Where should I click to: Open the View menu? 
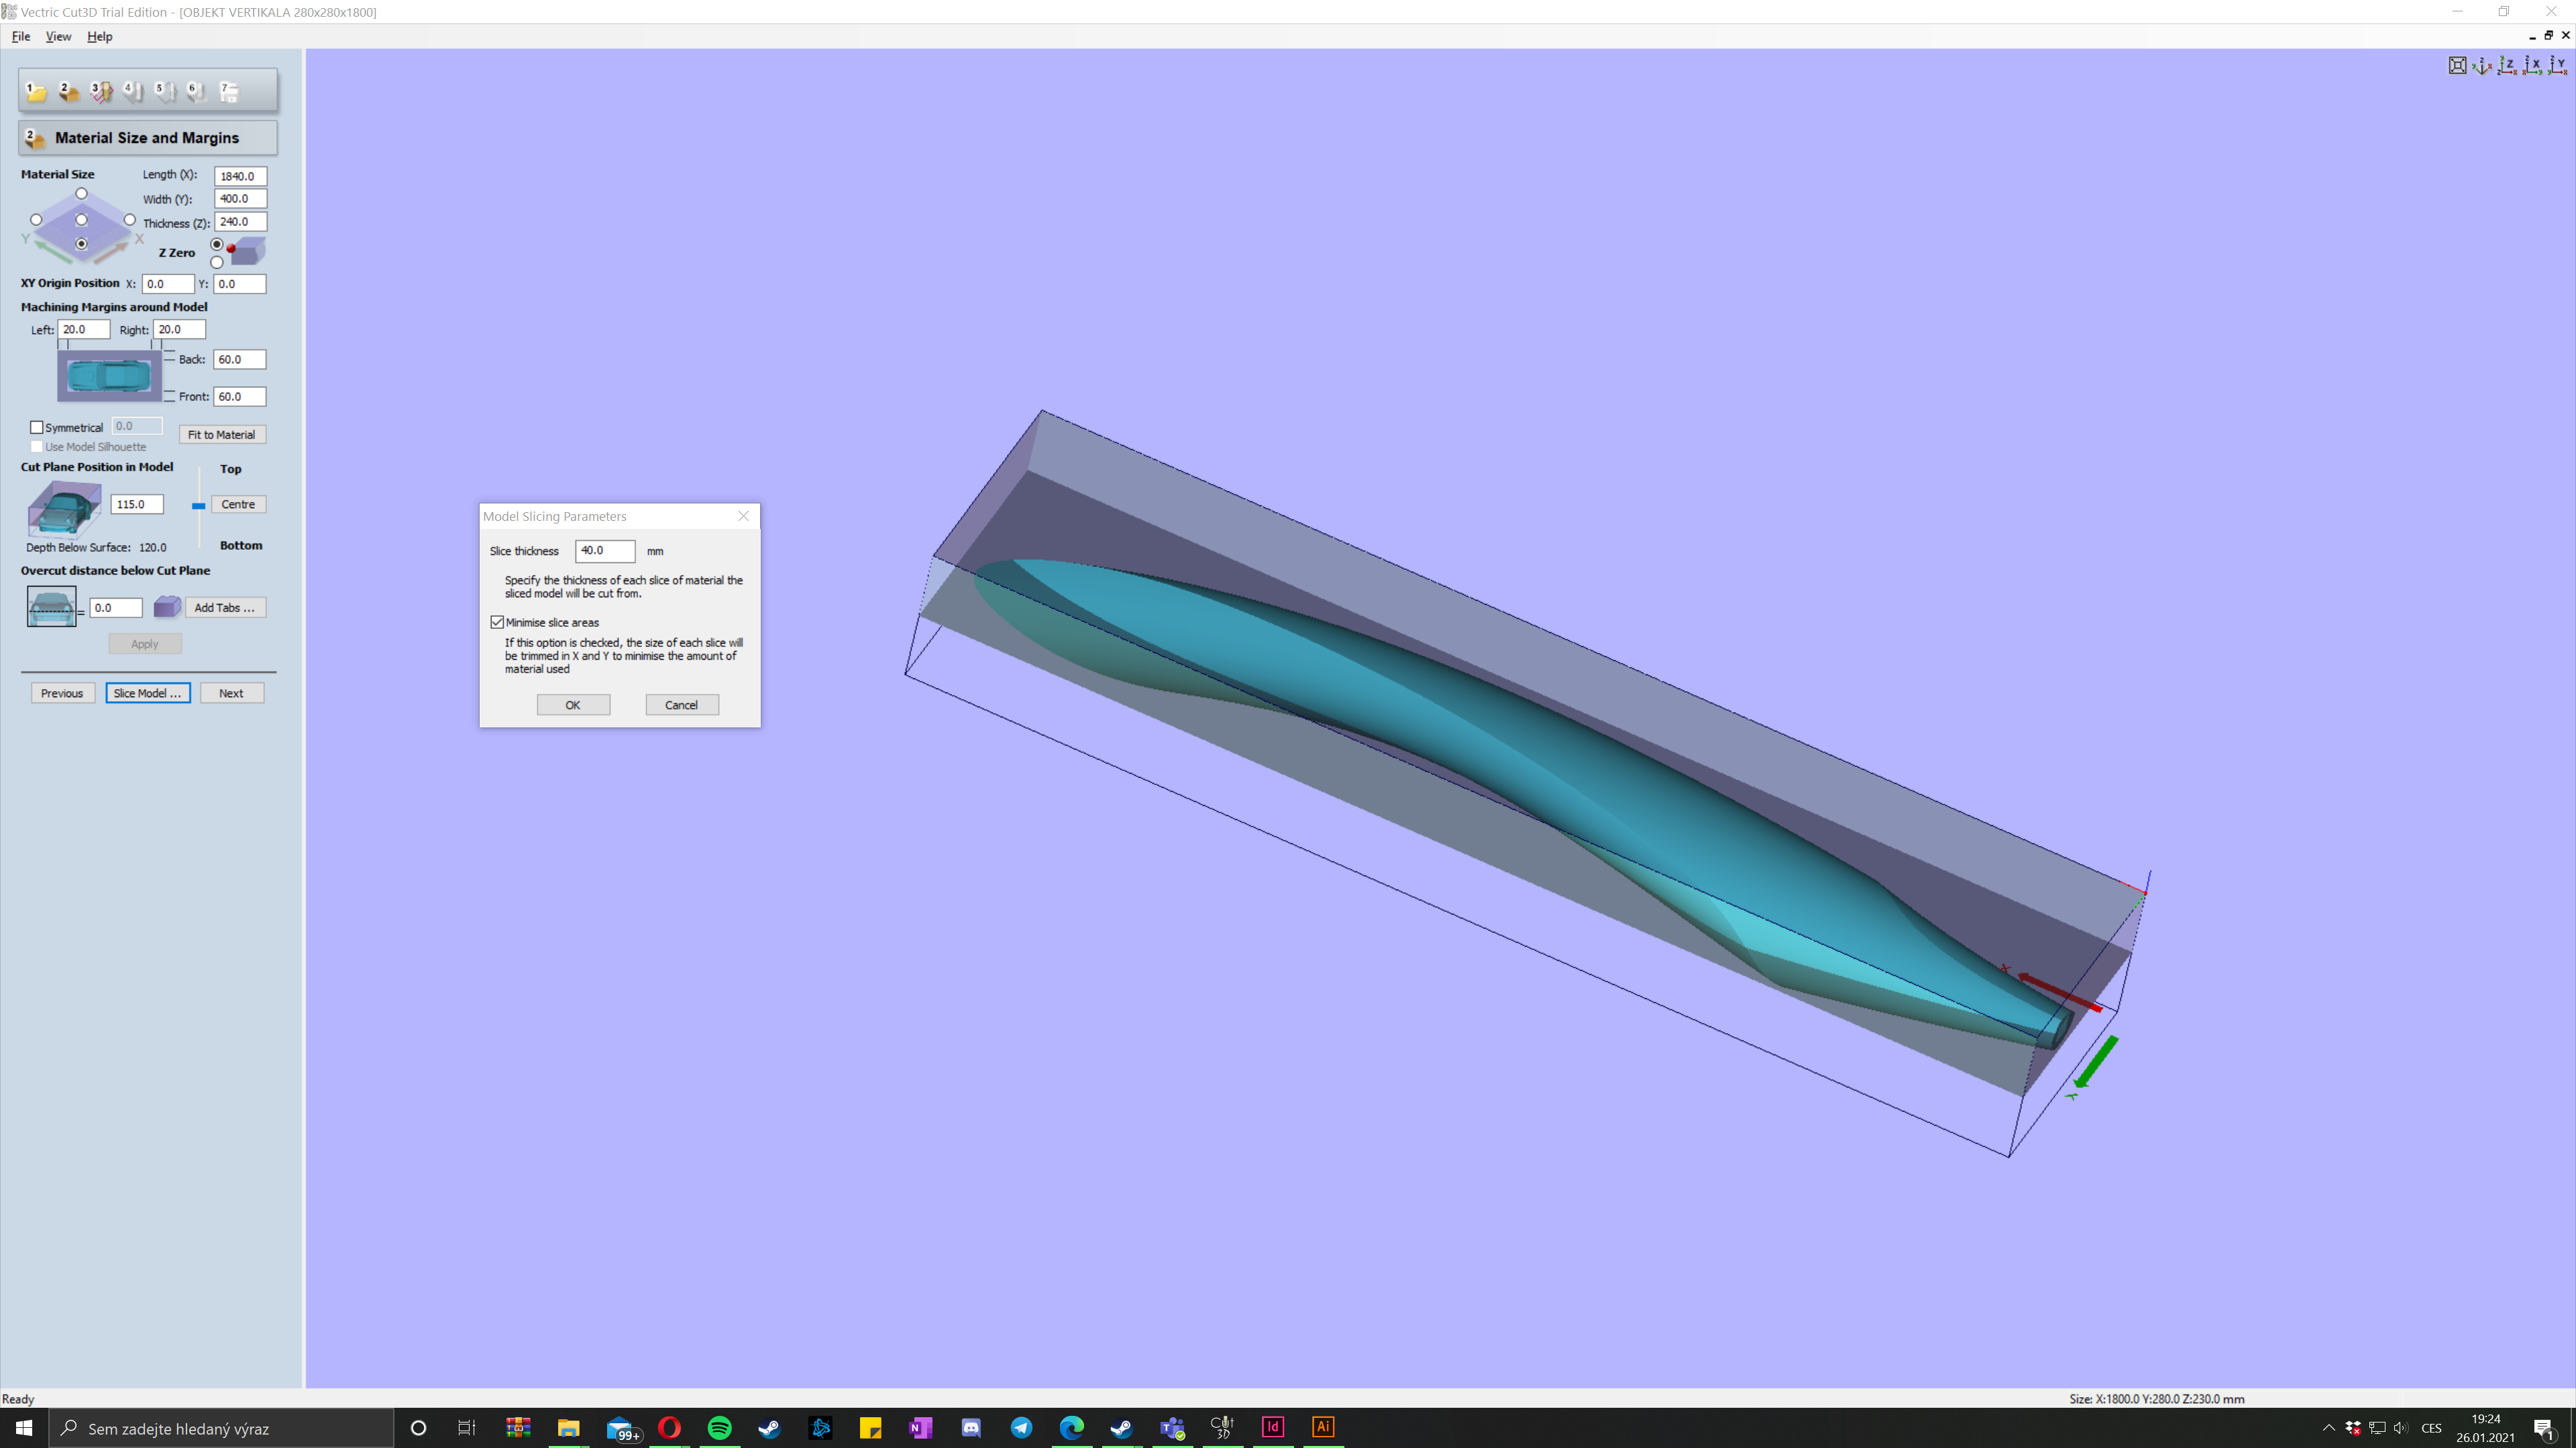coord(58,36)
